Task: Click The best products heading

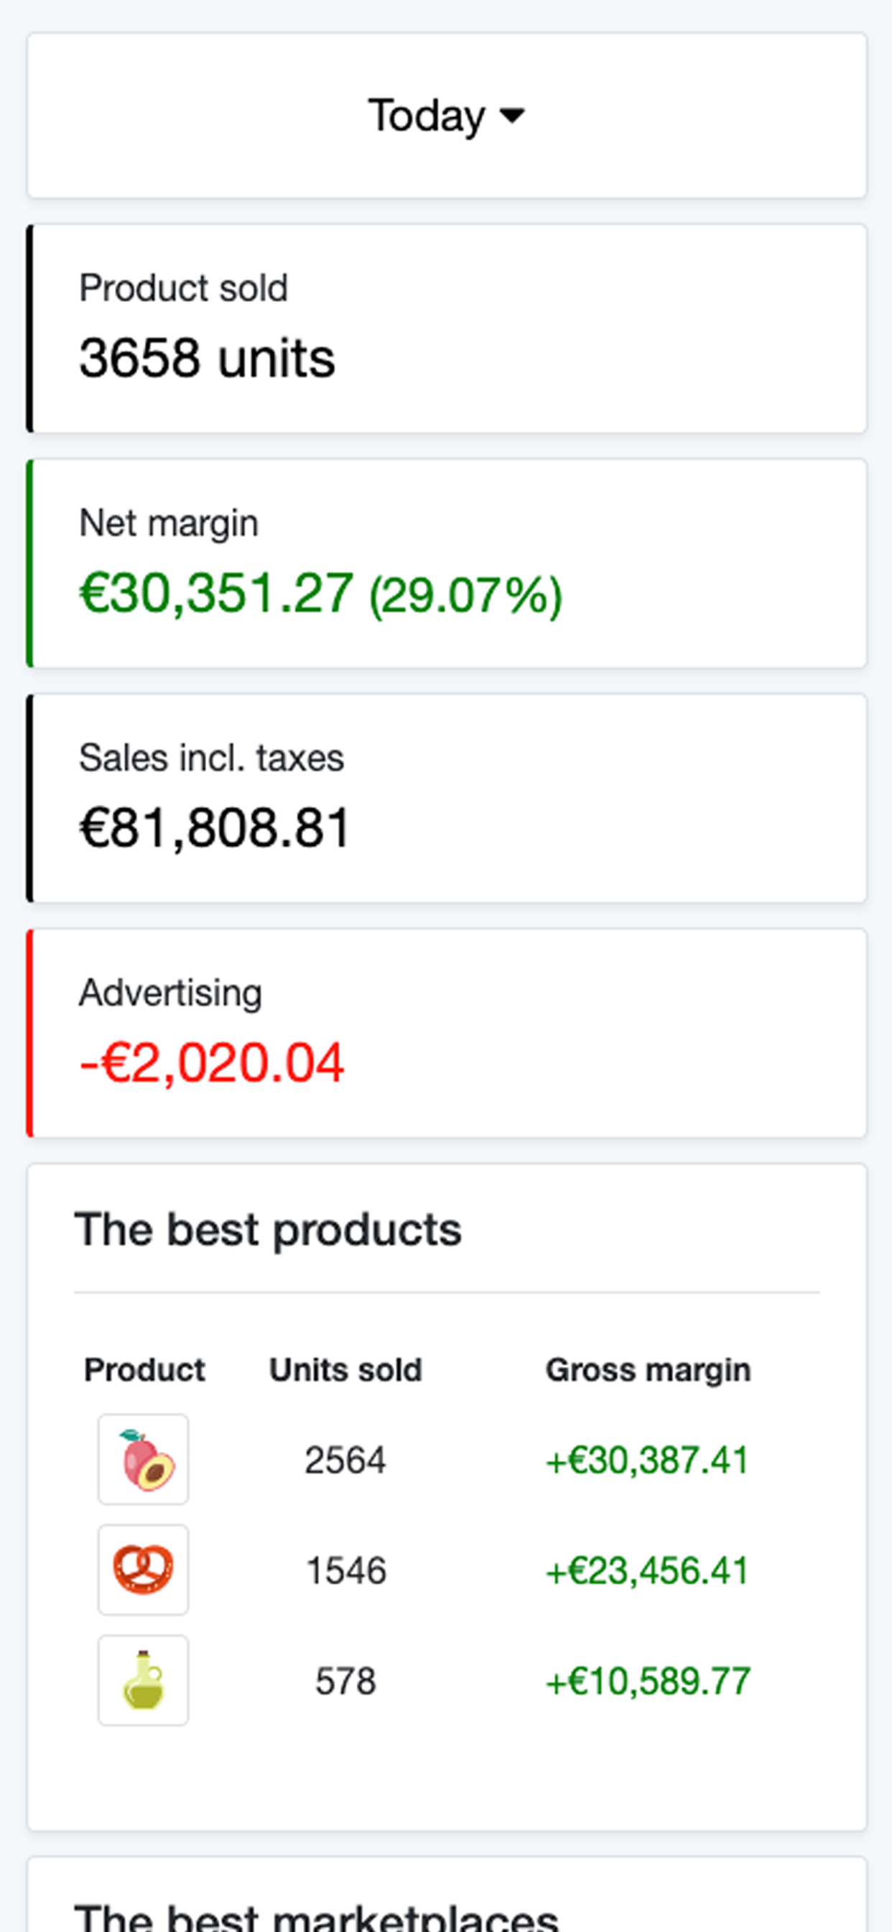Action: [268, 1230]
